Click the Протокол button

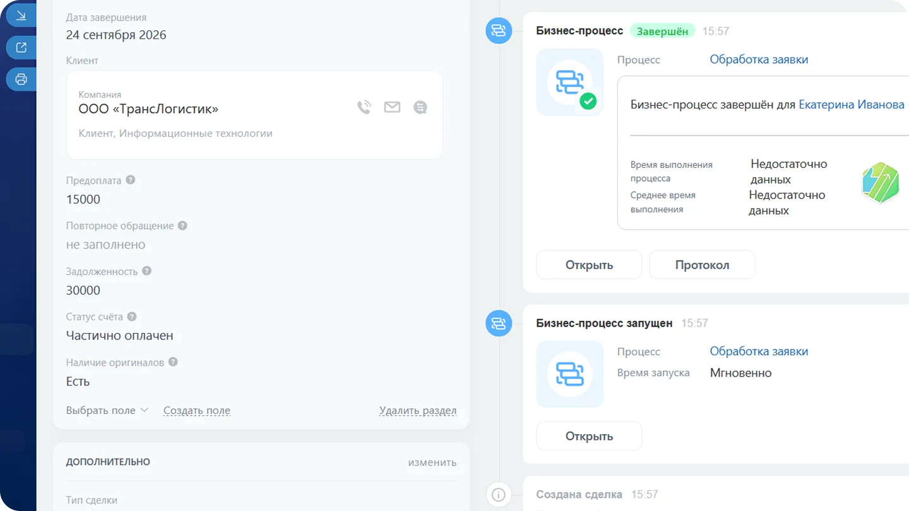pyautogui.click(x=702, y=265)
